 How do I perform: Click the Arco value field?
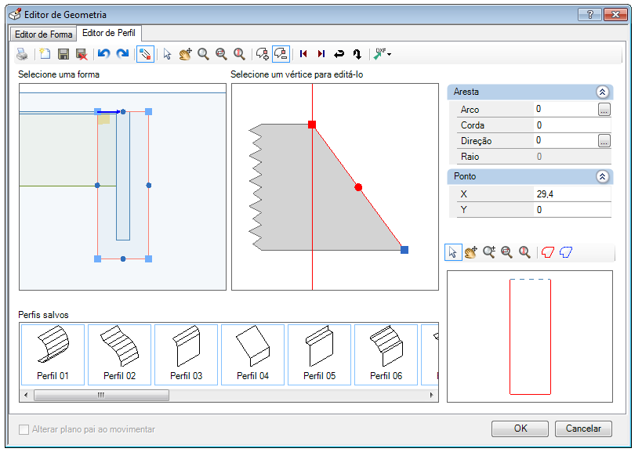[x=565, y=109]
